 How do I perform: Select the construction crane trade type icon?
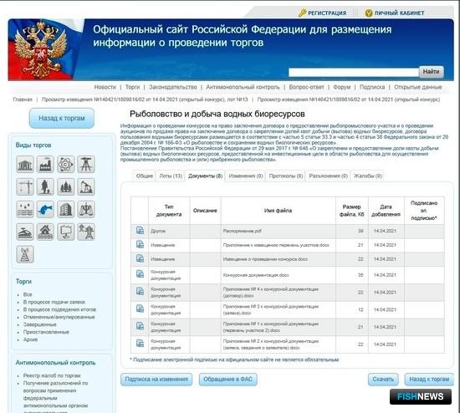[25, 186]
